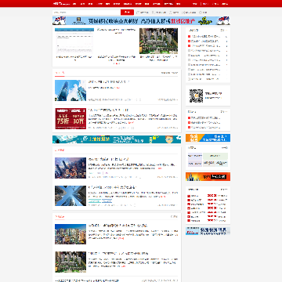Image resolution: width=282 pixels, height=282 pixels.
Task: Click the first section's red underlined tab header
Action: coord(60,73)
